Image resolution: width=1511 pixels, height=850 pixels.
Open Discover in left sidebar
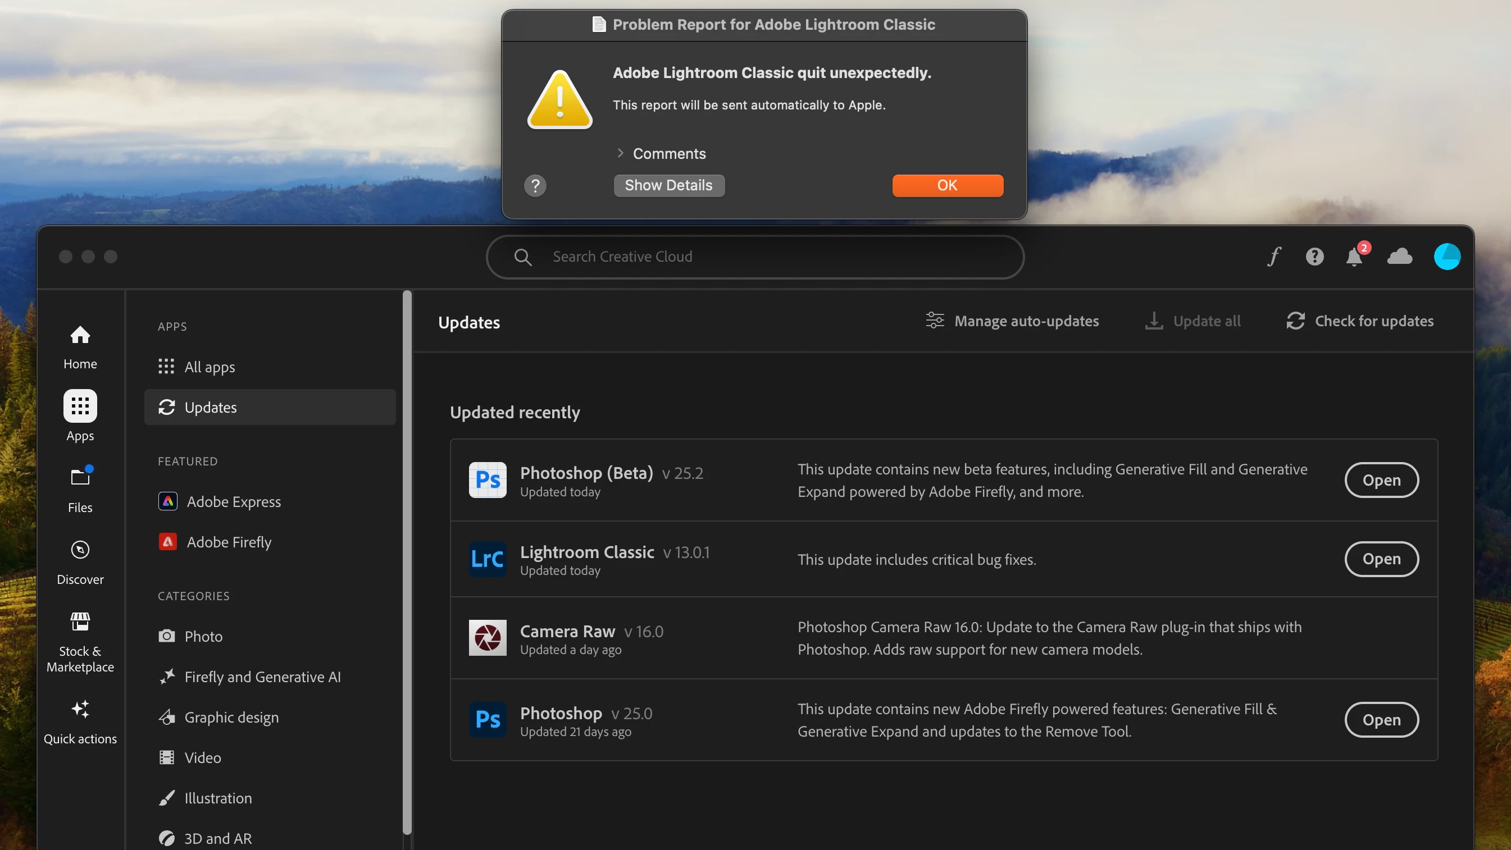[x=80, y=562]
